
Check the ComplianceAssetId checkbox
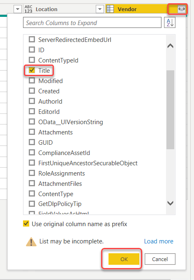[x=32, y=153]
